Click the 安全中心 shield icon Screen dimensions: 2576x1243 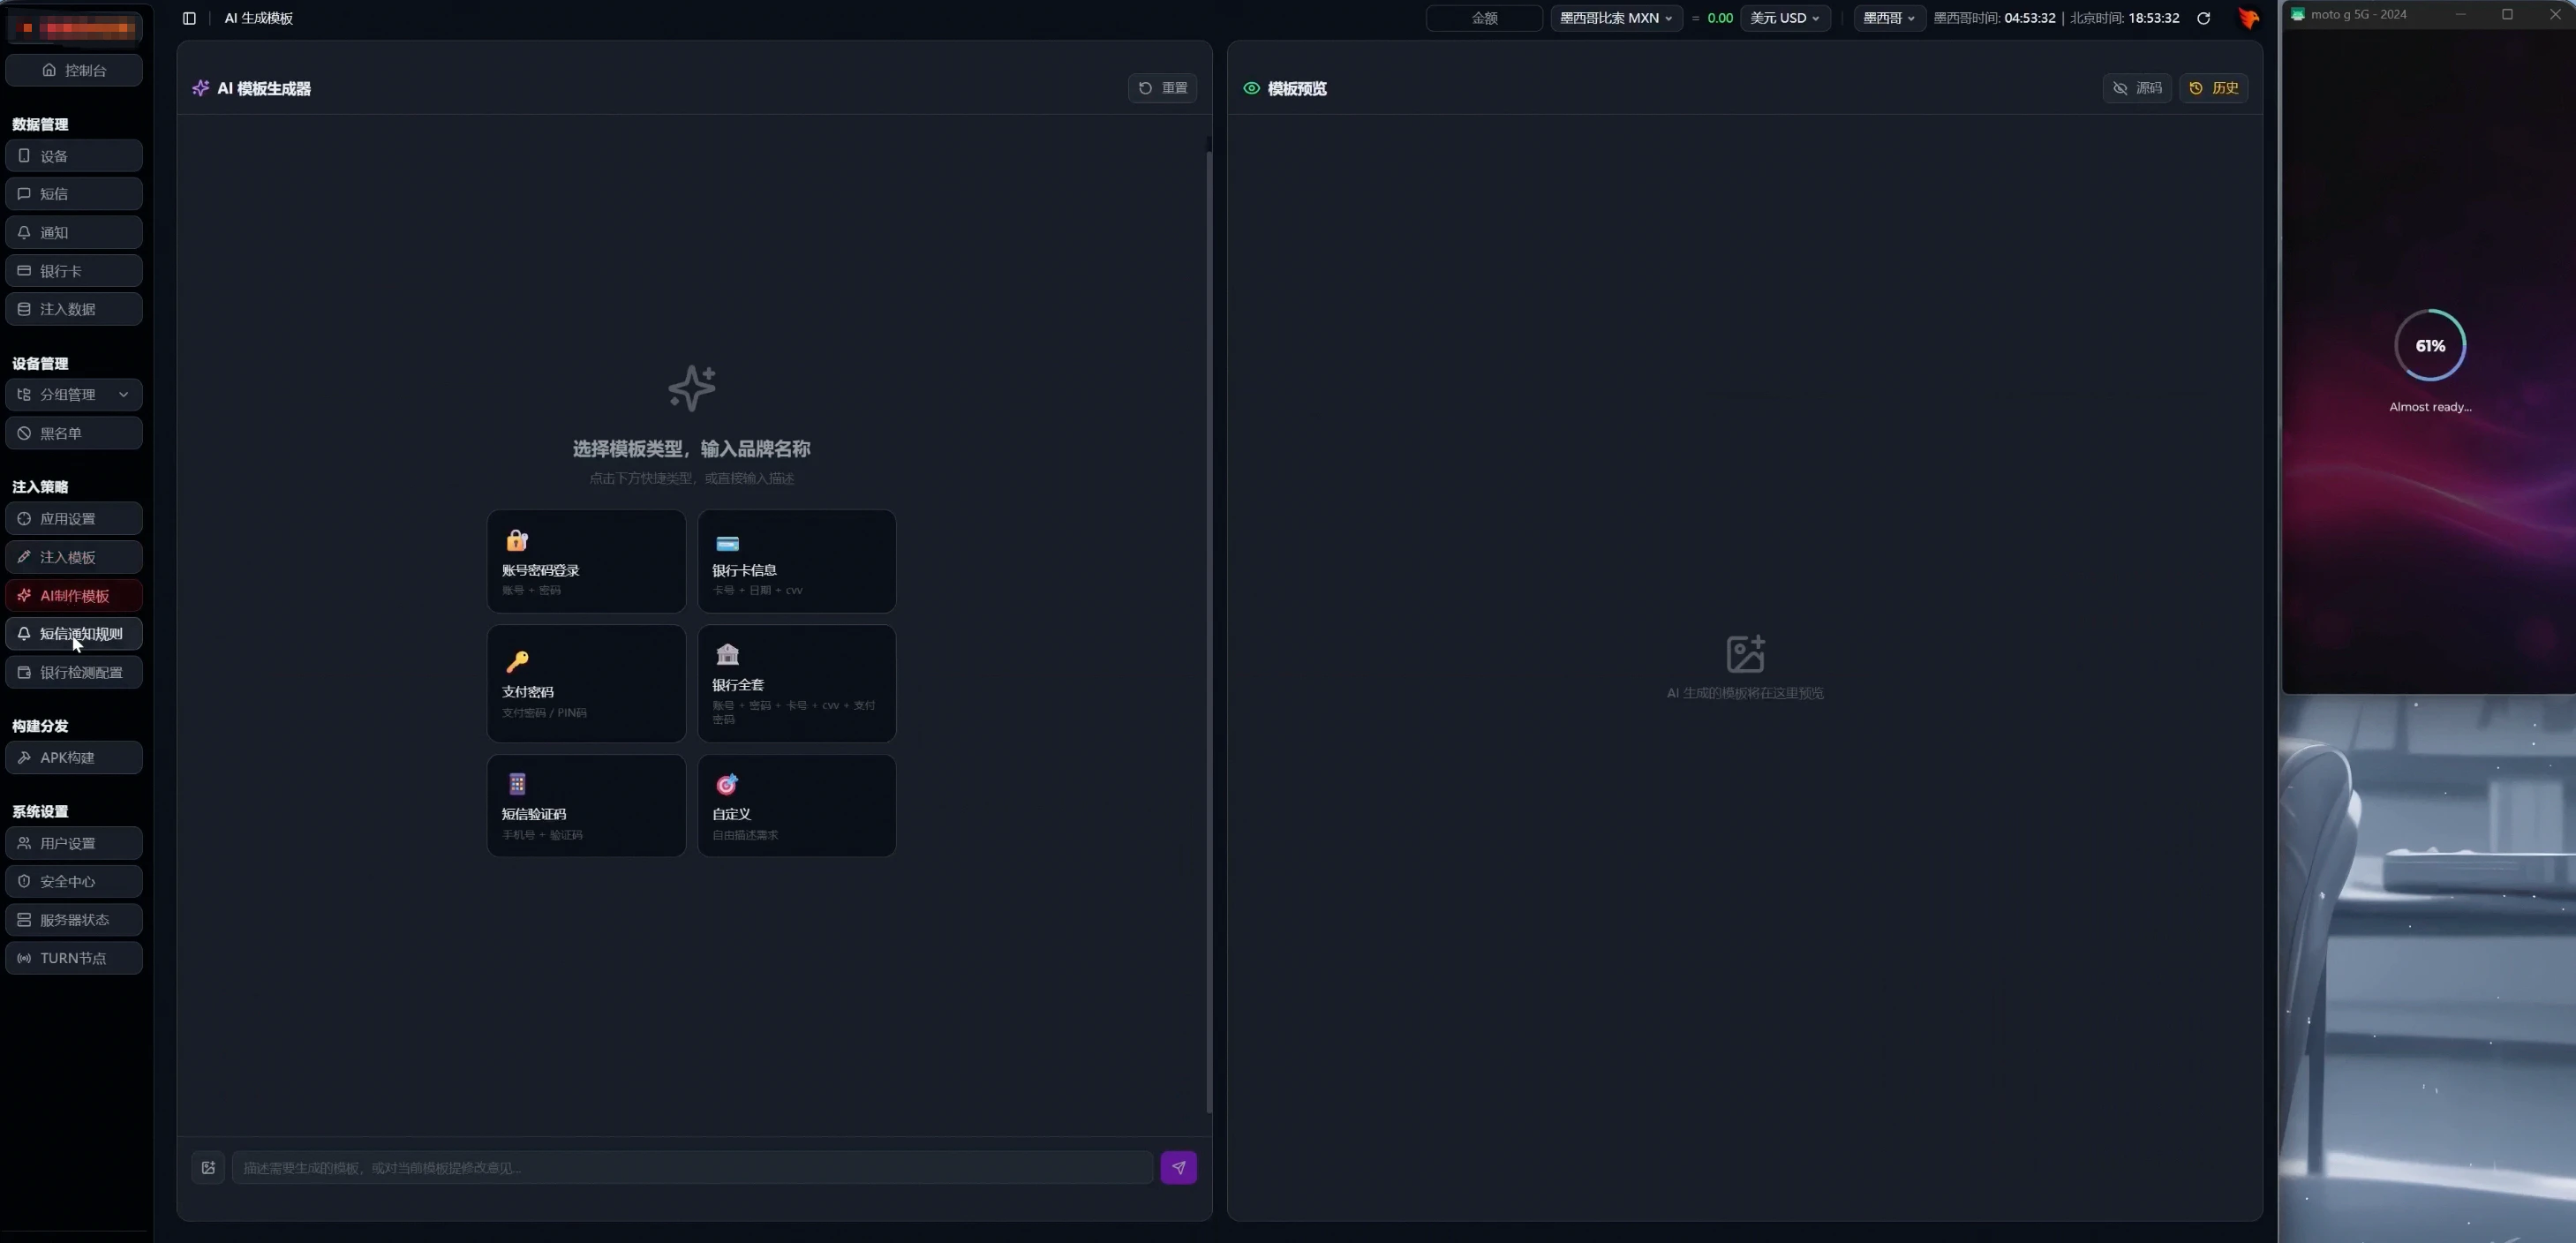[24, 881]
